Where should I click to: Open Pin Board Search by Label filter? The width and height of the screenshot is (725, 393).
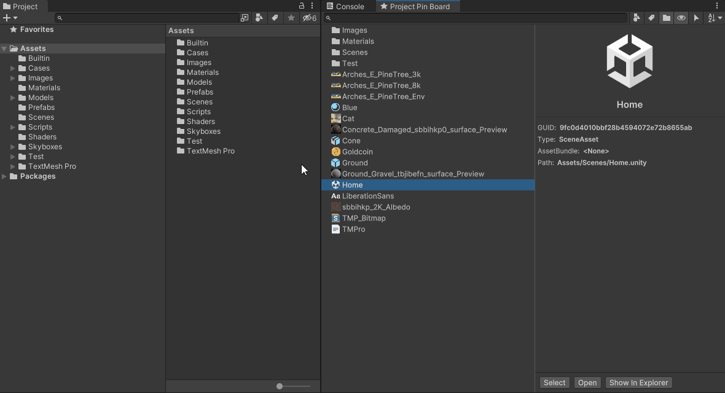click(x=651, y=18)
